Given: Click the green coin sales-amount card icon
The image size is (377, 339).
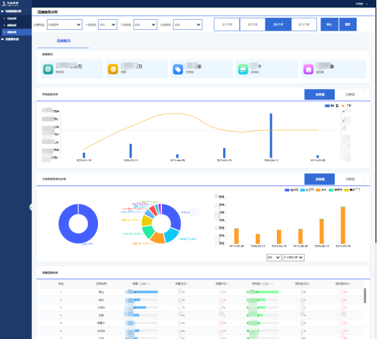Looking at the screenshot, I should click(48, 69).
